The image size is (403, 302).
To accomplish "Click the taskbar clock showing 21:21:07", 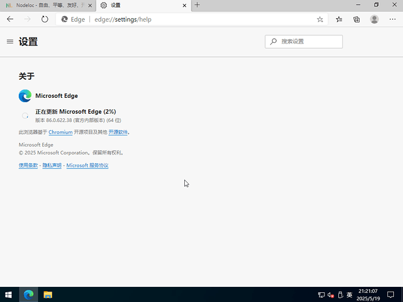I will 368,295.
